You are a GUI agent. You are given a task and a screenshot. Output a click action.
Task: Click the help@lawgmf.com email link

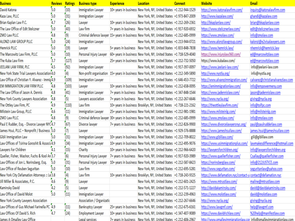[x=262, y=207]
